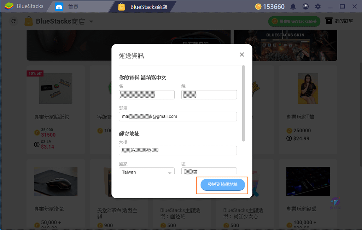The image size is (362, 230).
Task: Click the BlueStacks主題造型:粉紅少女心 title
Action: click(x=243, y=213)
